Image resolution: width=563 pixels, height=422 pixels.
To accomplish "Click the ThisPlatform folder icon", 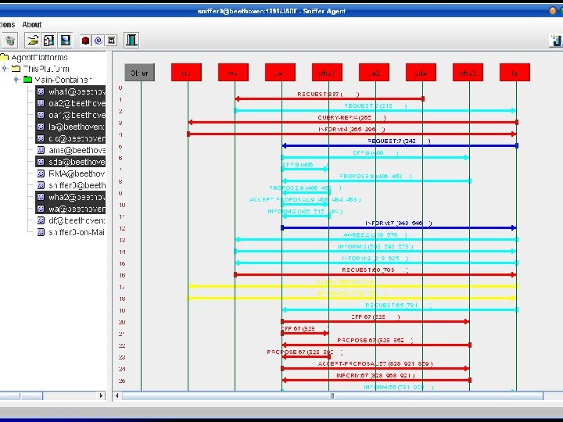I will pyautogui.click(x=16, y=69).
